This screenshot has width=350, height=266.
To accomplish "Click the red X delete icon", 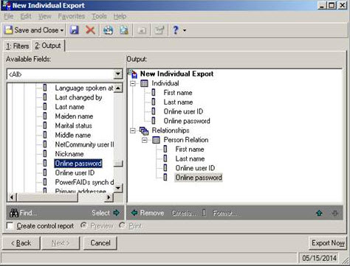I will pyautogui.click(x=90, y=30).
